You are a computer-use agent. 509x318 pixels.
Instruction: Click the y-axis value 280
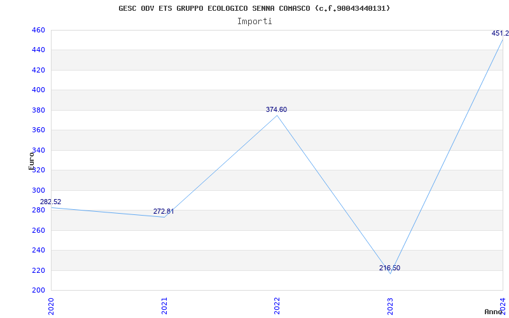[38, 211]
